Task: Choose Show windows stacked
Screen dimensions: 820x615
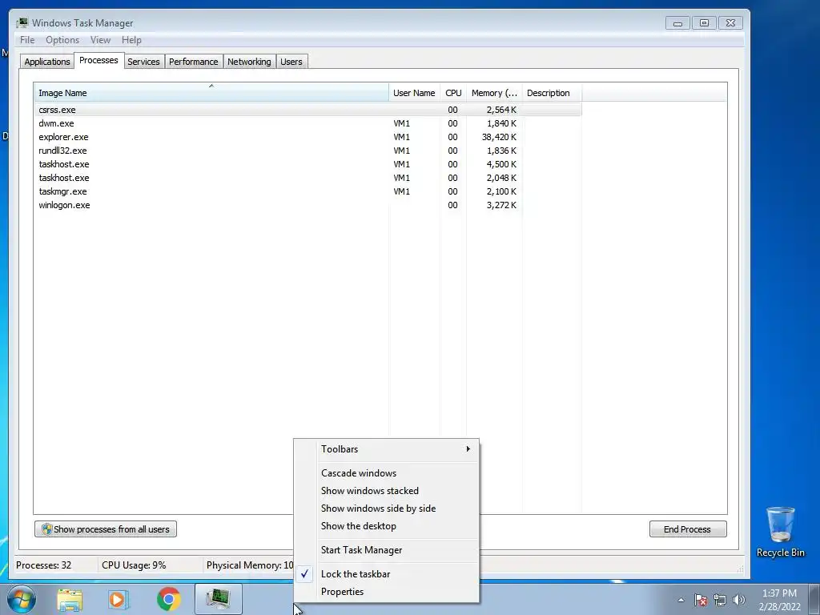Action: click(386, 491)
